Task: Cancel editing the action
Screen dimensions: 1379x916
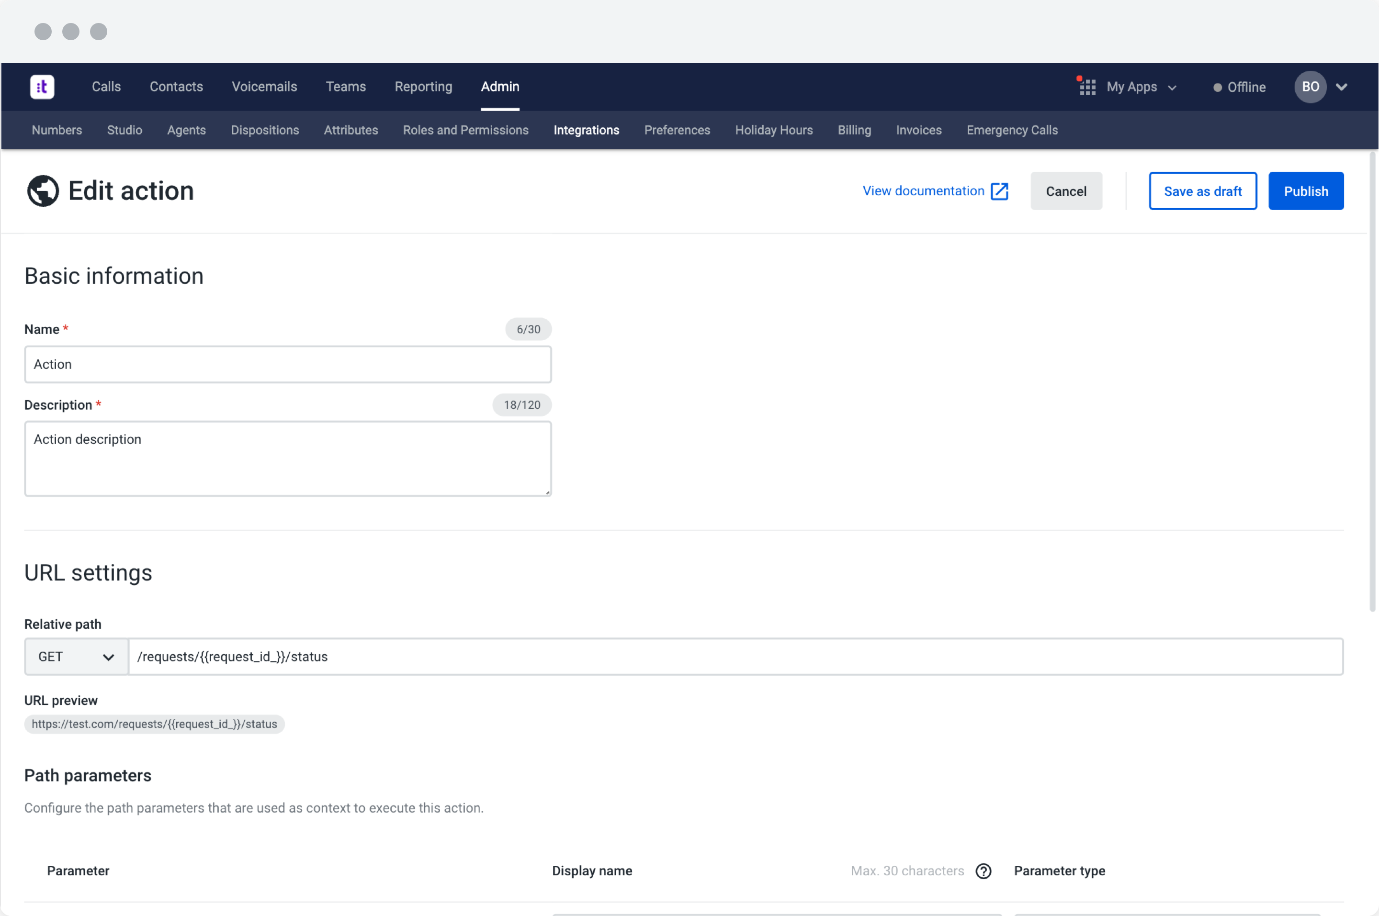Action: click(1066, 191)
